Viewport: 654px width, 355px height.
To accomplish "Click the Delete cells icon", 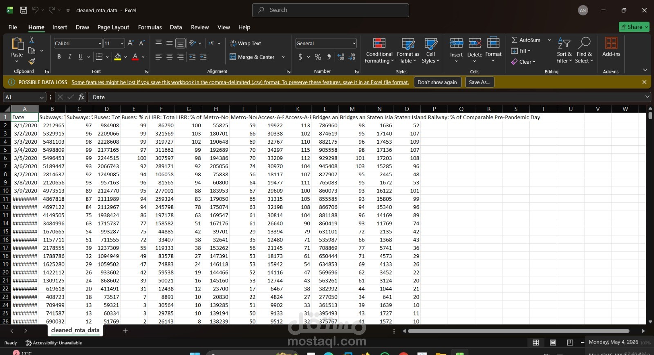I will click(475, 43).
